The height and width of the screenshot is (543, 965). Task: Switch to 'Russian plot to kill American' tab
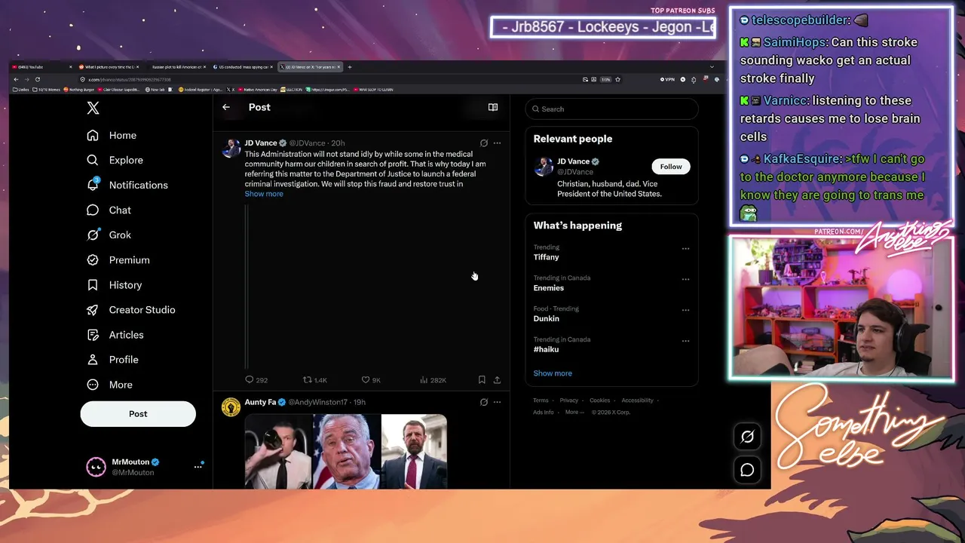click(176, 67)
